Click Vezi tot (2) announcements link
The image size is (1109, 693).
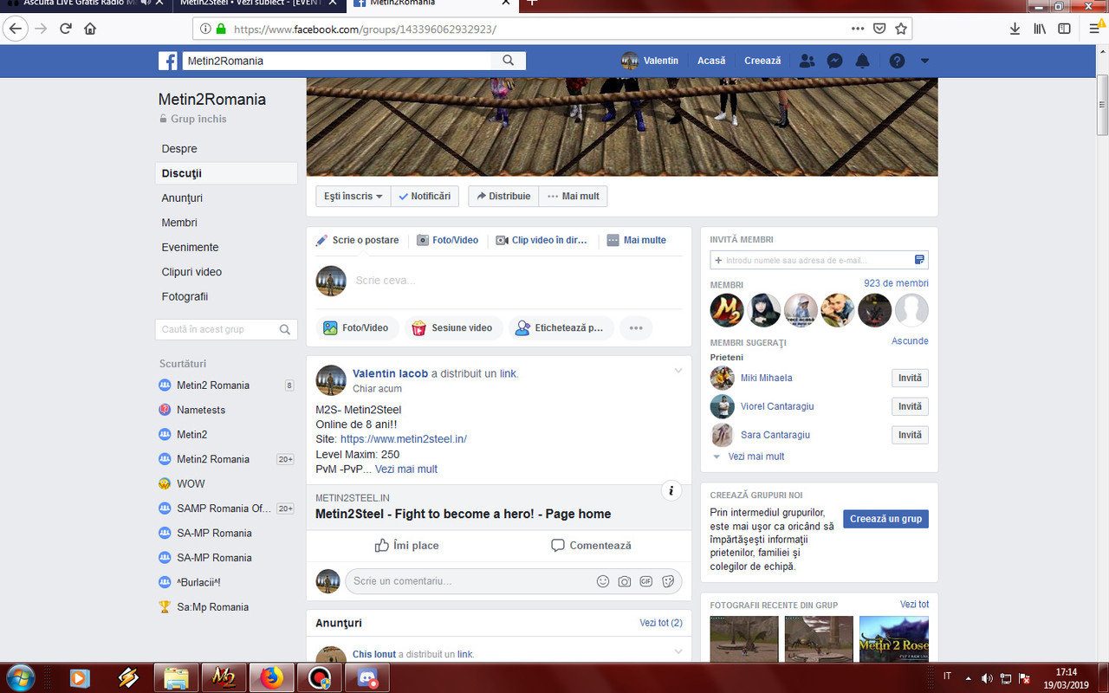(661, 623)
